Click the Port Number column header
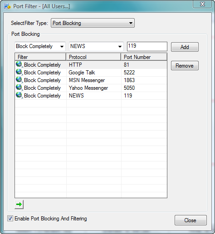 click(144, 57)
